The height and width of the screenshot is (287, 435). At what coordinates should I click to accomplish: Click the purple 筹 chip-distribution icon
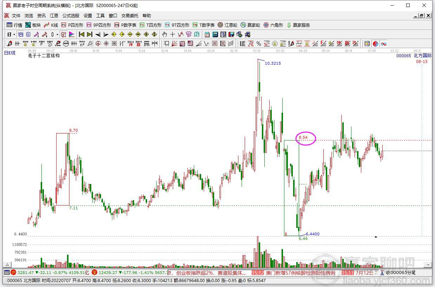189,34
